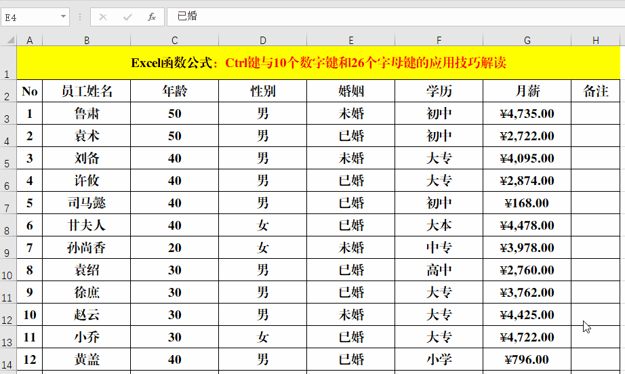
Task: Click salary cell ¥168.00
Action: pyautogui.click(x=527, y=203)
